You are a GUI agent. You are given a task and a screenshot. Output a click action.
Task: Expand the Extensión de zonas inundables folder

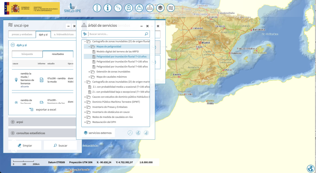(90, 72)
